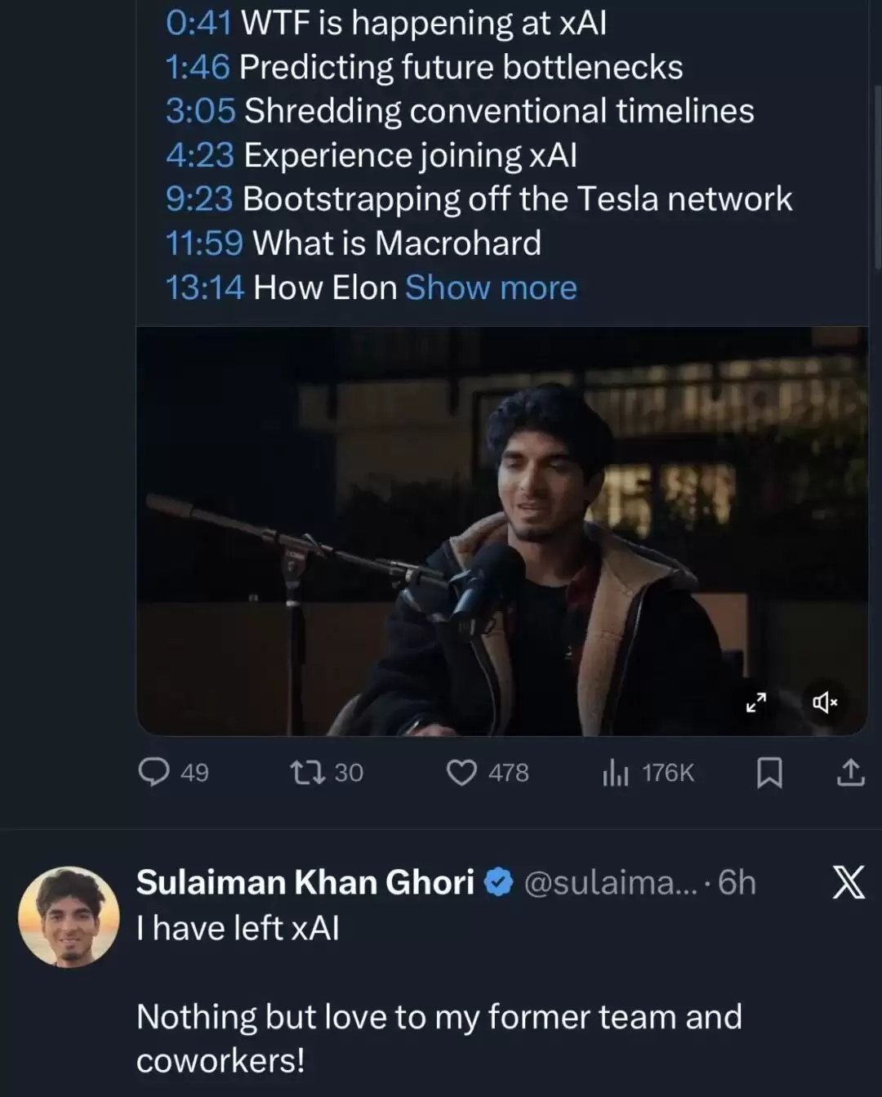Screen dimensions: 882x1097
Task: Seek to the 4:23 timestamp
Action: pos(199,155)
